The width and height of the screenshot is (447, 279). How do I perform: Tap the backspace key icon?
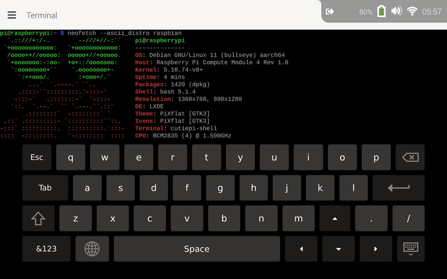(410, 157)
